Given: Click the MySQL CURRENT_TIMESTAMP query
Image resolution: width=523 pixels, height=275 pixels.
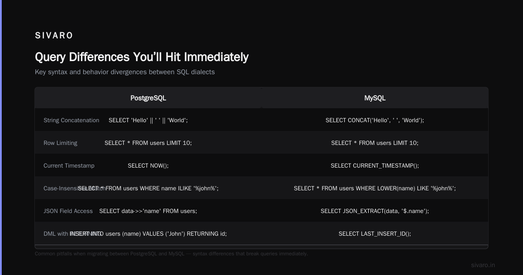Looking at the screenshot, I should [x=375, y=165].
